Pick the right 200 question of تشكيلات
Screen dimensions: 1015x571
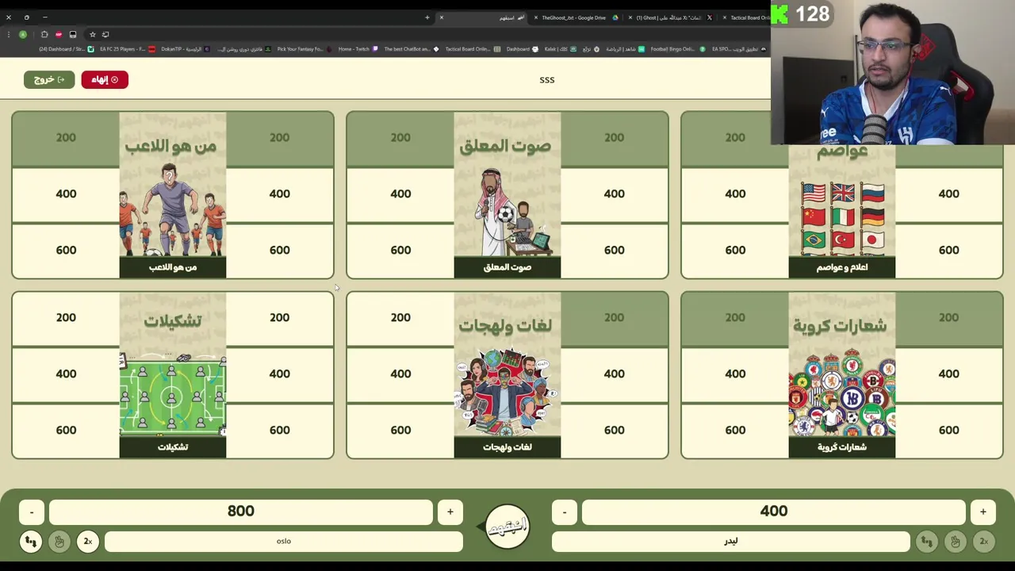tap(280, 318)
